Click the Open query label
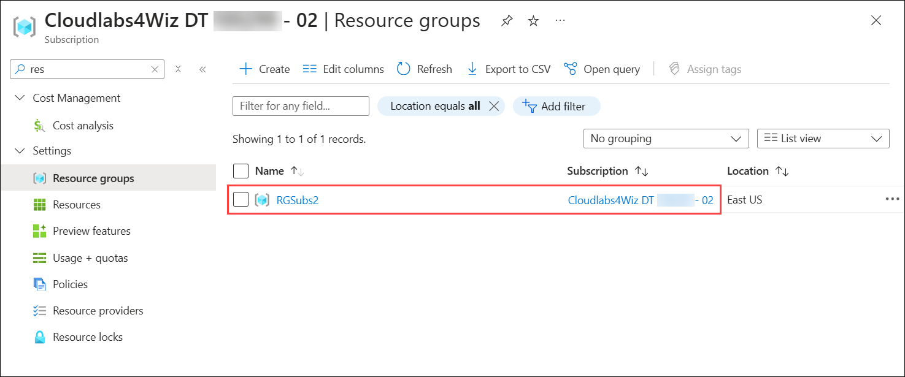This screenshot has height=377, width=905. (612, 69)
